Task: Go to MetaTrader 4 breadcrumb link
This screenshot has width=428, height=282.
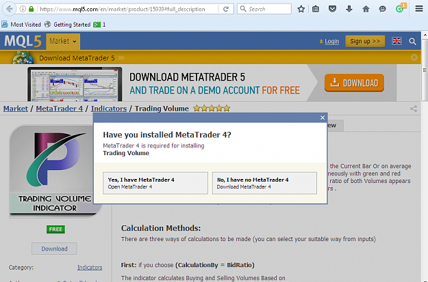Action: [x=59, y=109]
